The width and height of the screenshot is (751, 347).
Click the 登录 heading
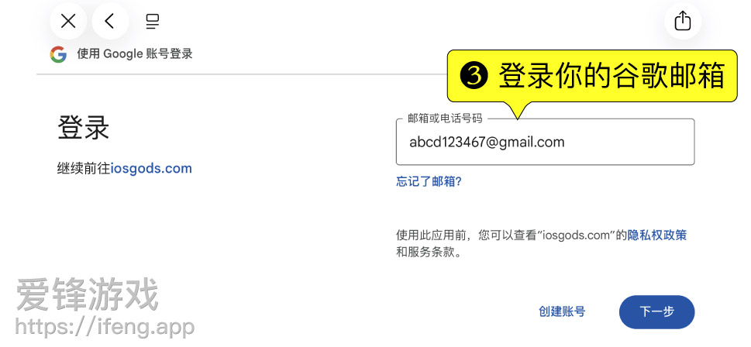[84, 127]
